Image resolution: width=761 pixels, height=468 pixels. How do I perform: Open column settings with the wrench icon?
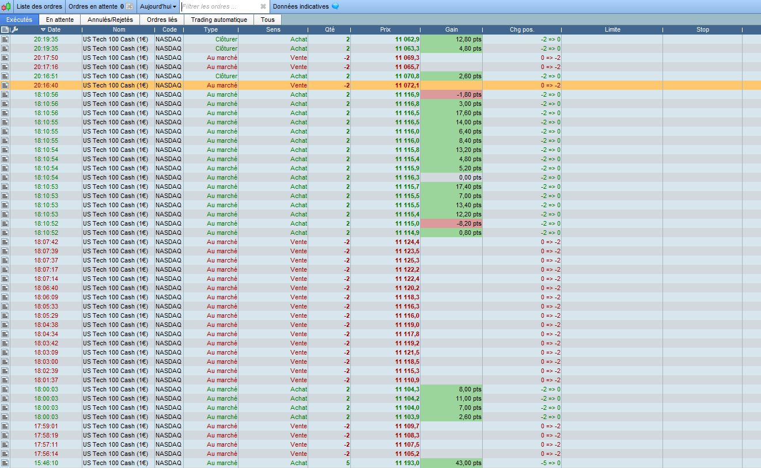coord(14,29)
